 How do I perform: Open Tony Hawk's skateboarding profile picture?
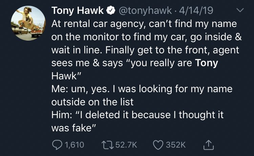(28, 23)
